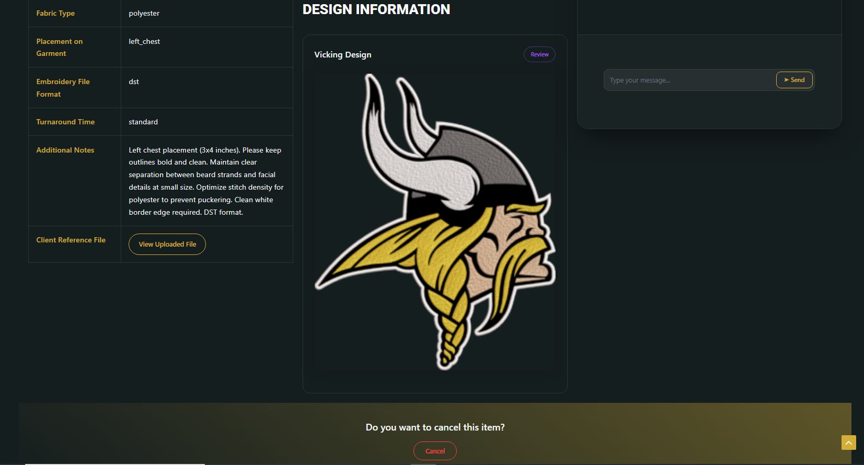Focus the Type your message input field

point(689,80)
